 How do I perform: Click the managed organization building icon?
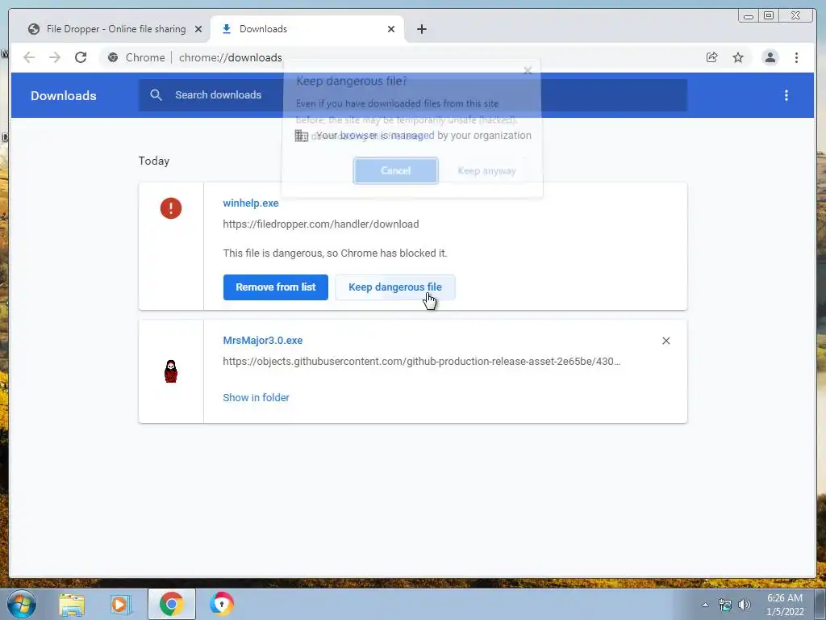coord(302,136)
